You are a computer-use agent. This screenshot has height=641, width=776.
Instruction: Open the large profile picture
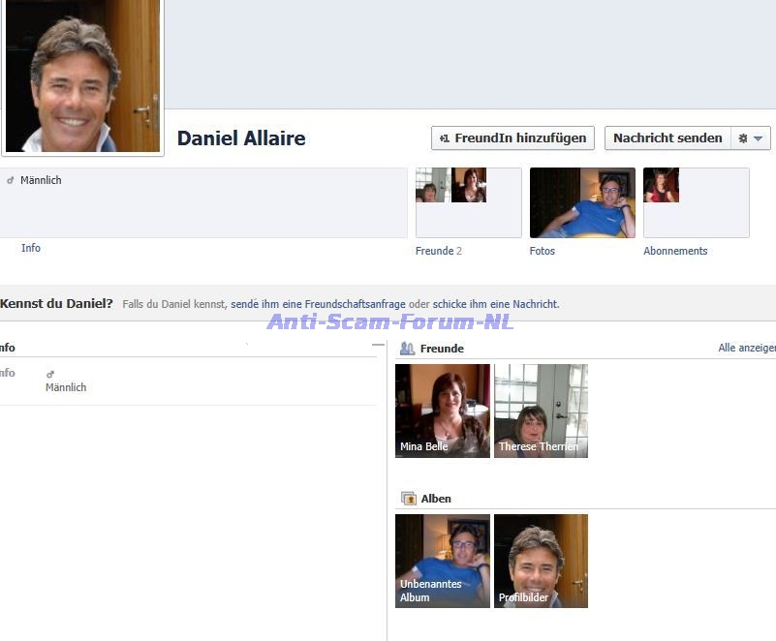coord(81,76)
